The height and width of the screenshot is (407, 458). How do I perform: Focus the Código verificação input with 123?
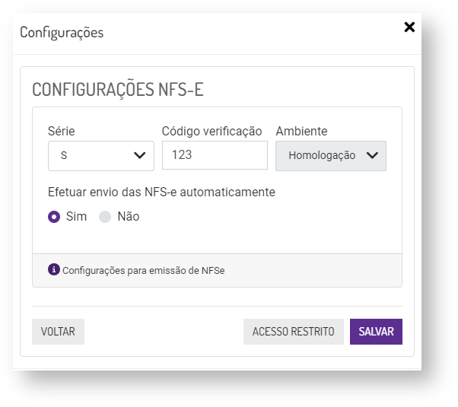[214, 155]
